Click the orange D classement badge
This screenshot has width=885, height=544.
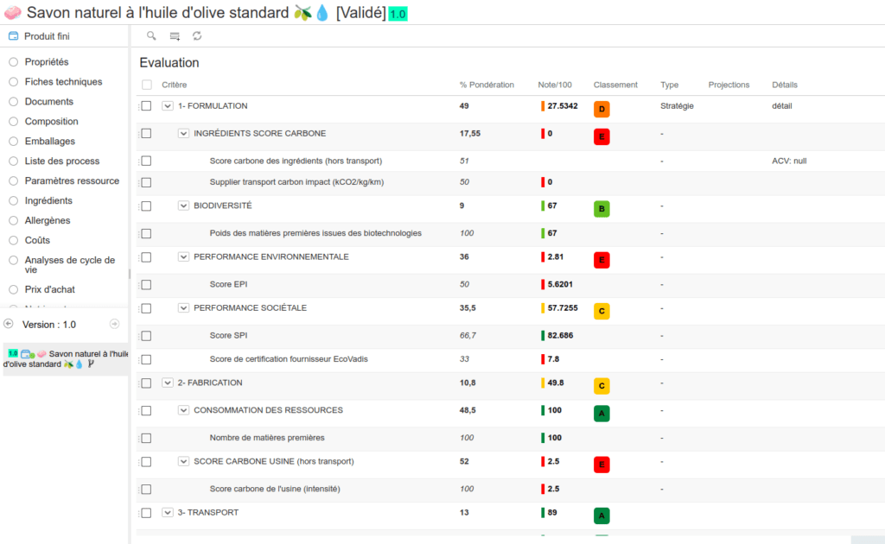click(x=602, y=109)
